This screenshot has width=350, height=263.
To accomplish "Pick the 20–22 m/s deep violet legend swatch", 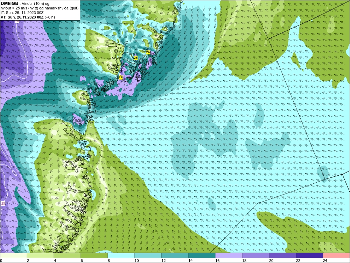I will coord(282,255).
